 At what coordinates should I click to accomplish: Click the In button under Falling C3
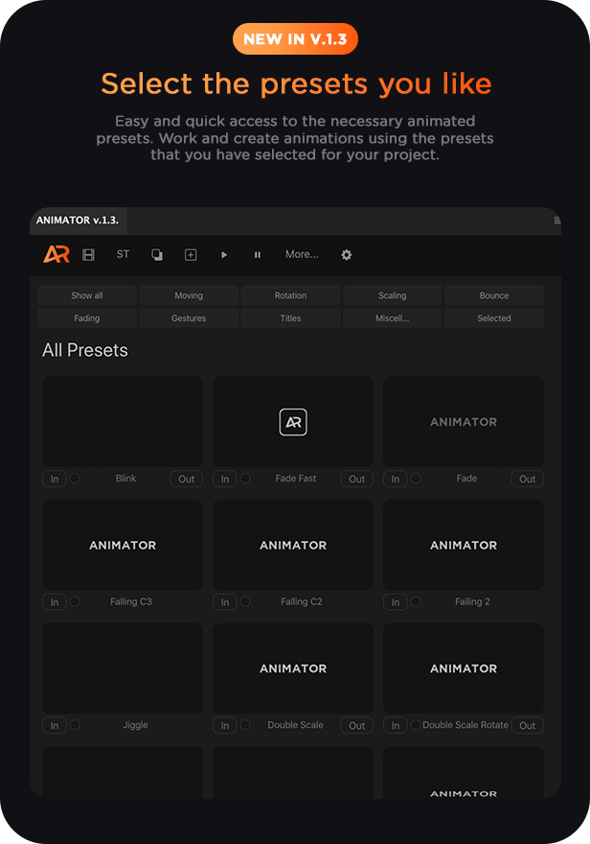(x=55, y=602)
